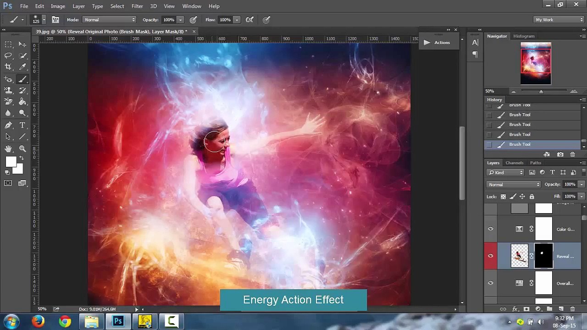
Task: Select the Eyedropper tool
Action: (22, 67)
